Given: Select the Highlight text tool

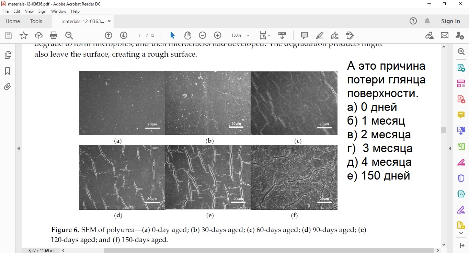Looking at the screenshot, I should [x=320, y=35].
